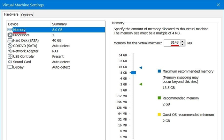The height and width of the screenshot is (140, 224).
Task: Click the Display monitor icon
Action: [x=10, y=67]
